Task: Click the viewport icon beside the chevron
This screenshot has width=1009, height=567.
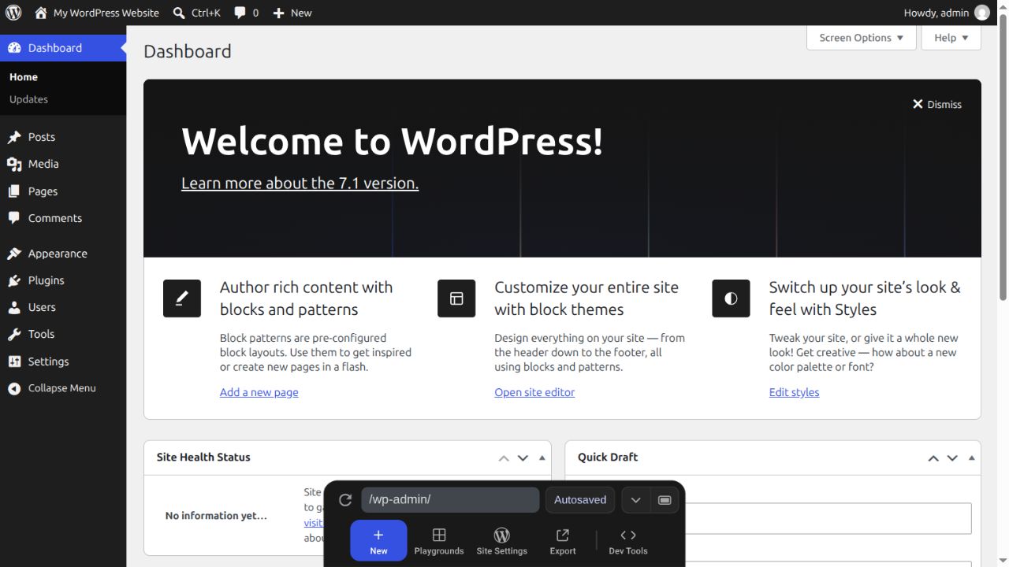Action: [665, 500]
